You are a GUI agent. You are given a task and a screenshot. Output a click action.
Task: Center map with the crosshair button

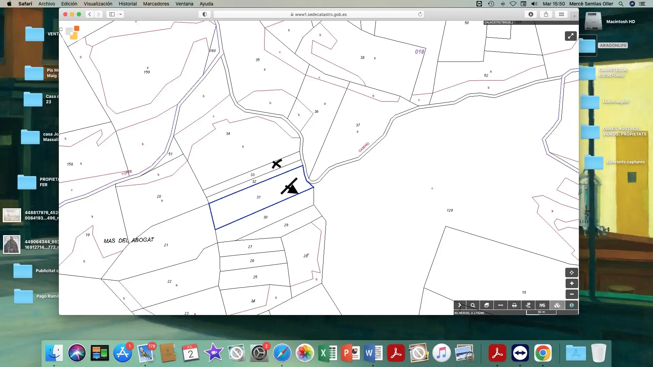click(572, 273)
